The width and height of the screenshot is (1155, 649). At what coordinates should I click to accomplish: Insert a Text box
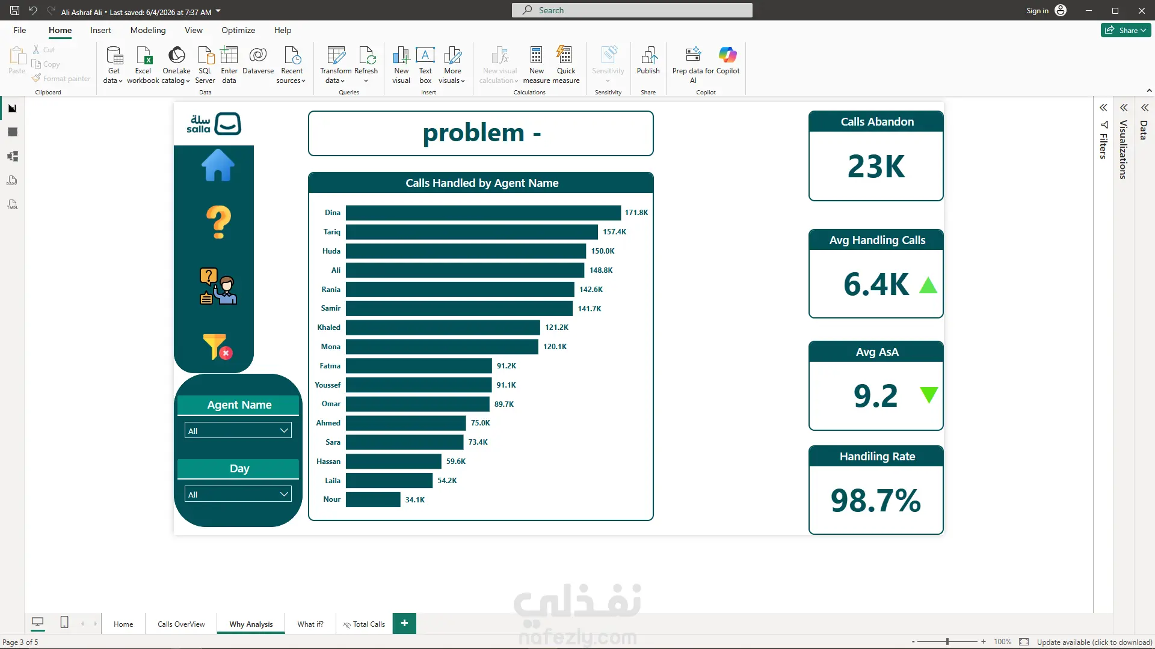coord(425,64)
